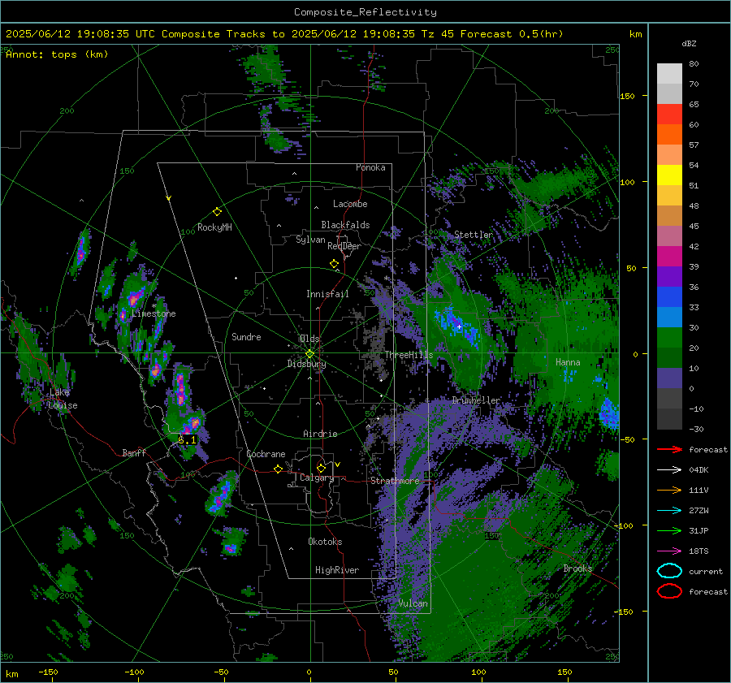Select the purple 36–39 dBZ swatch
Screen dimensions: 731x683
tap(669, 277)
